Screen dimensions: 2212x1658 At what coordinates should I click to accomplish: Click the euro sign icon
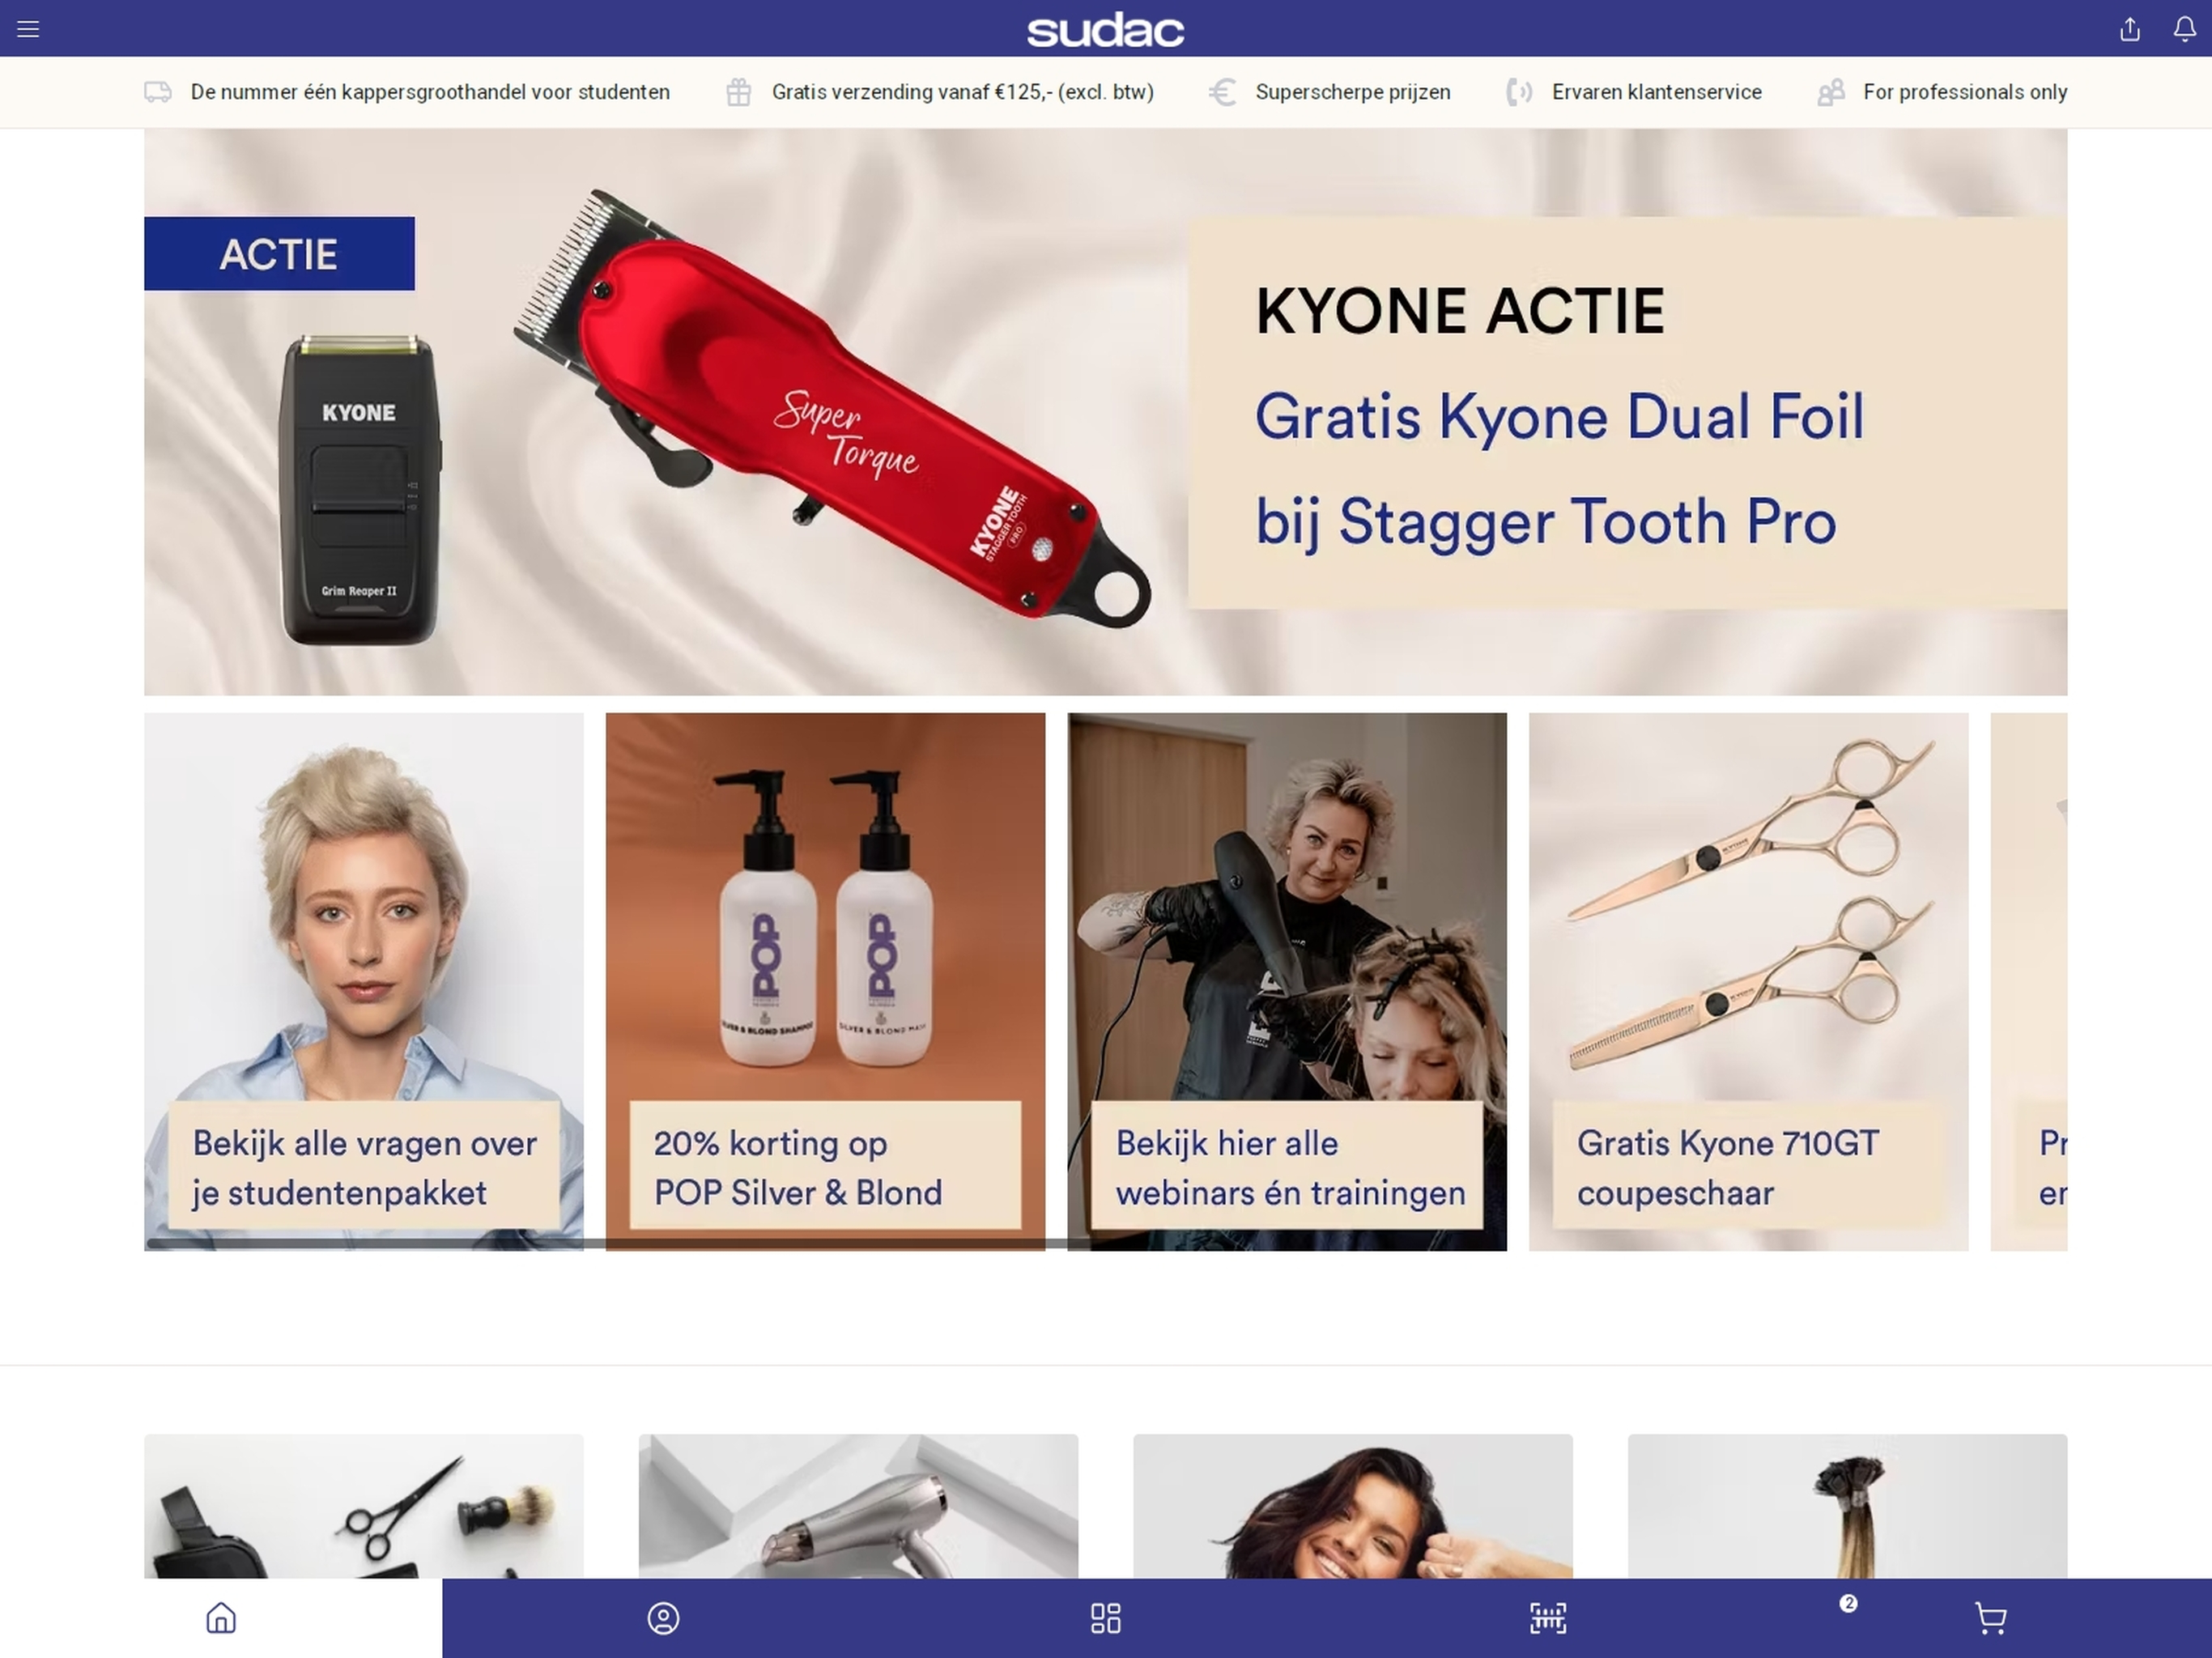pyautogui.click(x=1222, y=92)
